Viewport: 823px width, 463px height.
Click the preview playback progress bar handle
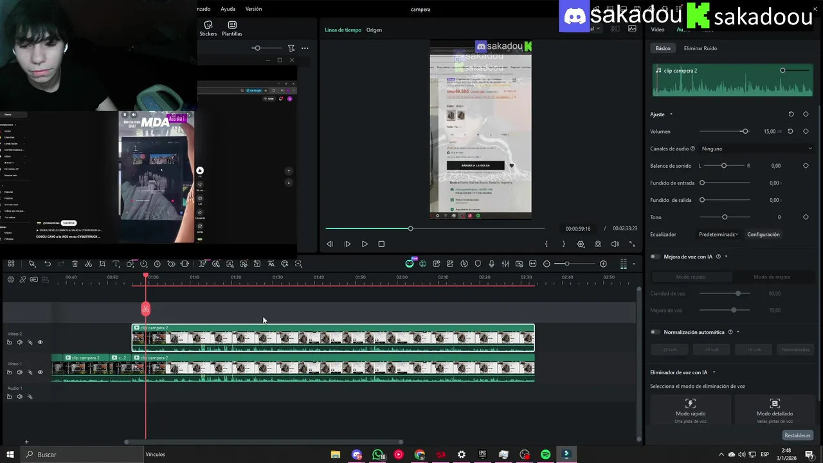coord(410,228)
